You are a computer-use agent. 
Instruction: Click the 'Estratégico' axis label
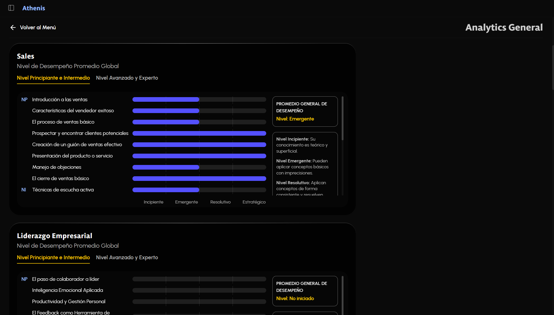(254, 202)
